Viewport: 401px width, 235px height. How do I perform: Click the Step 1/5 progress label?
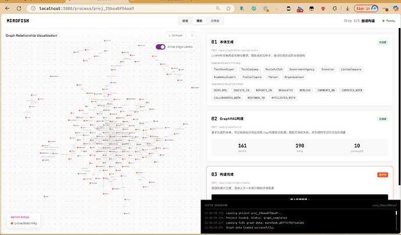(352, 21)
